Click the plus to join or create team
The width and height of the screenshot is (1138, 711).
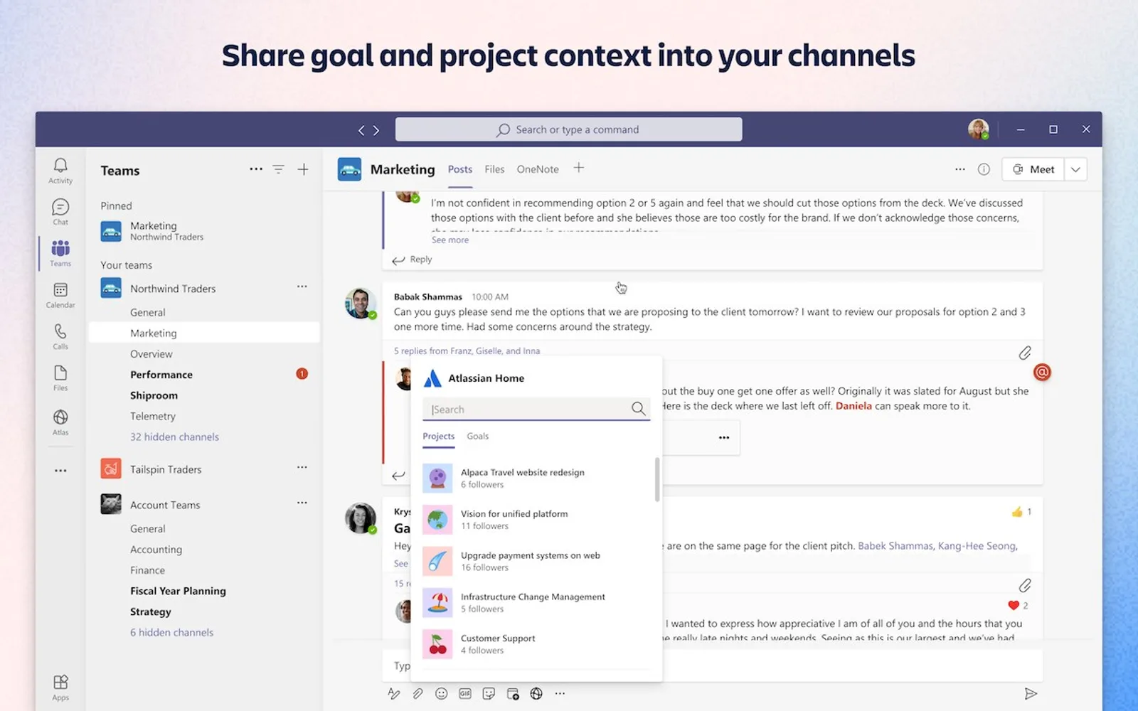point(303,169)
